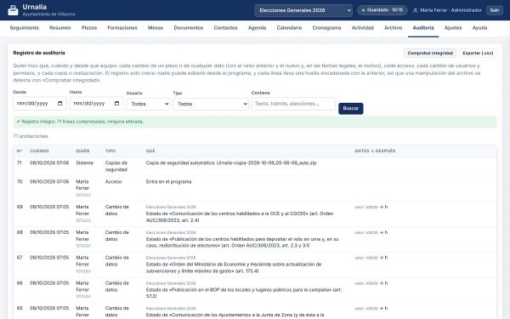Open the Desde date picker calendar icon
510x319 pixels.
pos(60,104)
